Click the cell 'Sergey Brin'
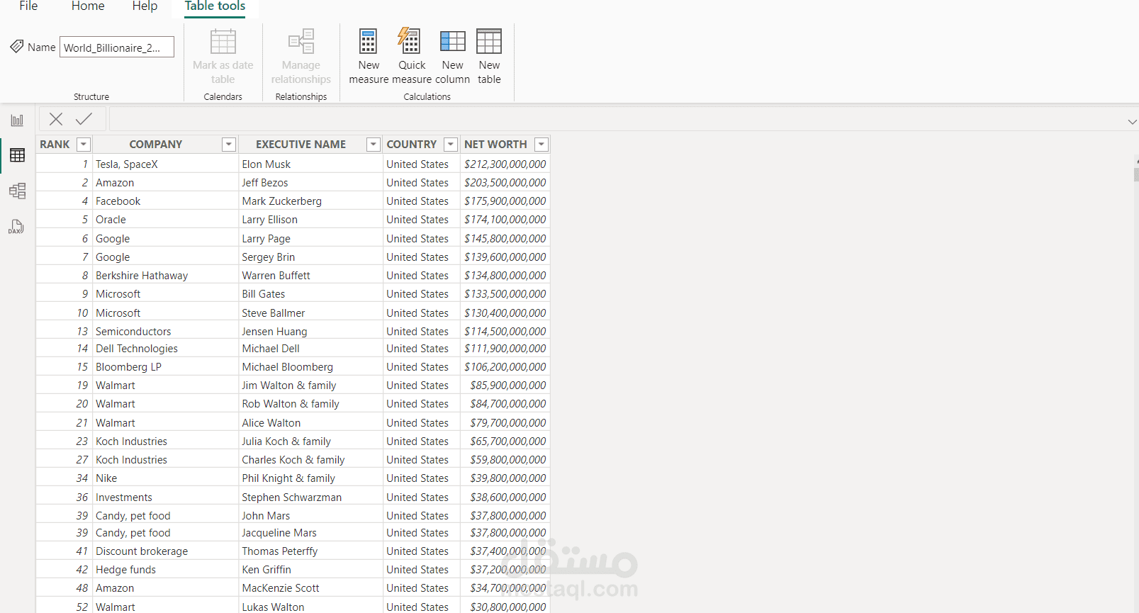The width and height of the screenshot is (1139, 613). click(310, 257)
